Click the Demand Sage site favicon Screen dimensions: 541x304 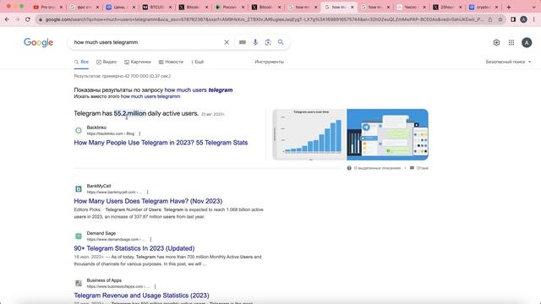pos(79,236)
